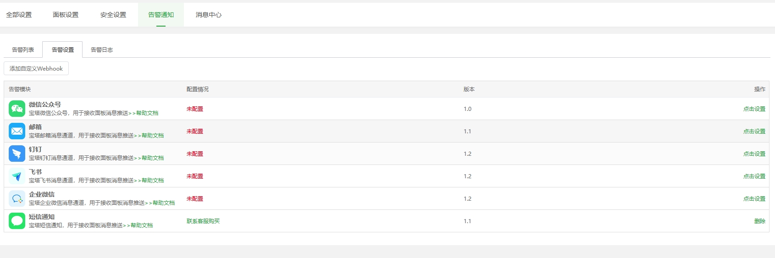Click 删除 on the 短信通知 row

coord(760,221)
